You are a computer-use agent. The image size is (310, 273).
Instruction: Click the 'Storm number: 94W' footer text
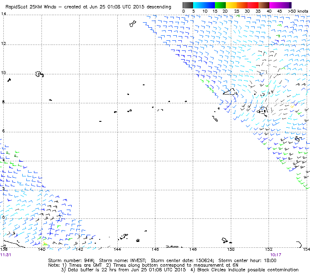pos(71,260)
